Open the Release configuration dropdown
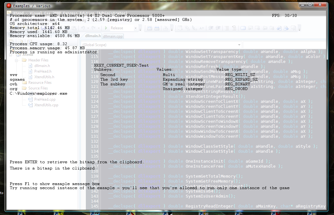Image resolution: width=334 pixels, height=215 pixels. tap(136, 28)
